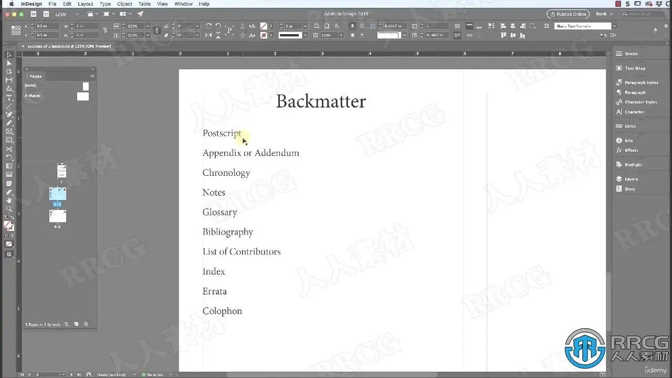Select the Hand tool
The height and width of the screenshot is (378, 672).
pos(9,201)
